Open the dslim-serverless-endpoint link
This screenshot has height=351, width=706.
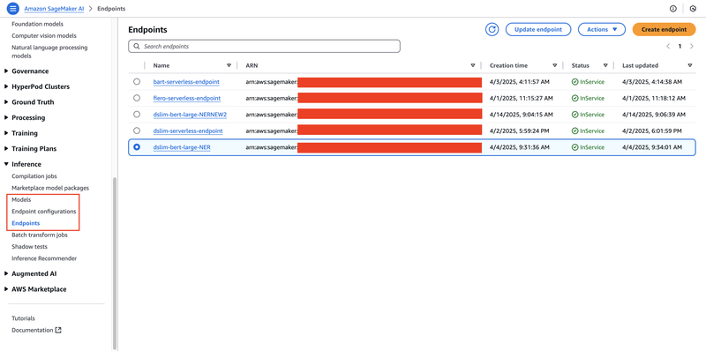[x=188, y=131]
